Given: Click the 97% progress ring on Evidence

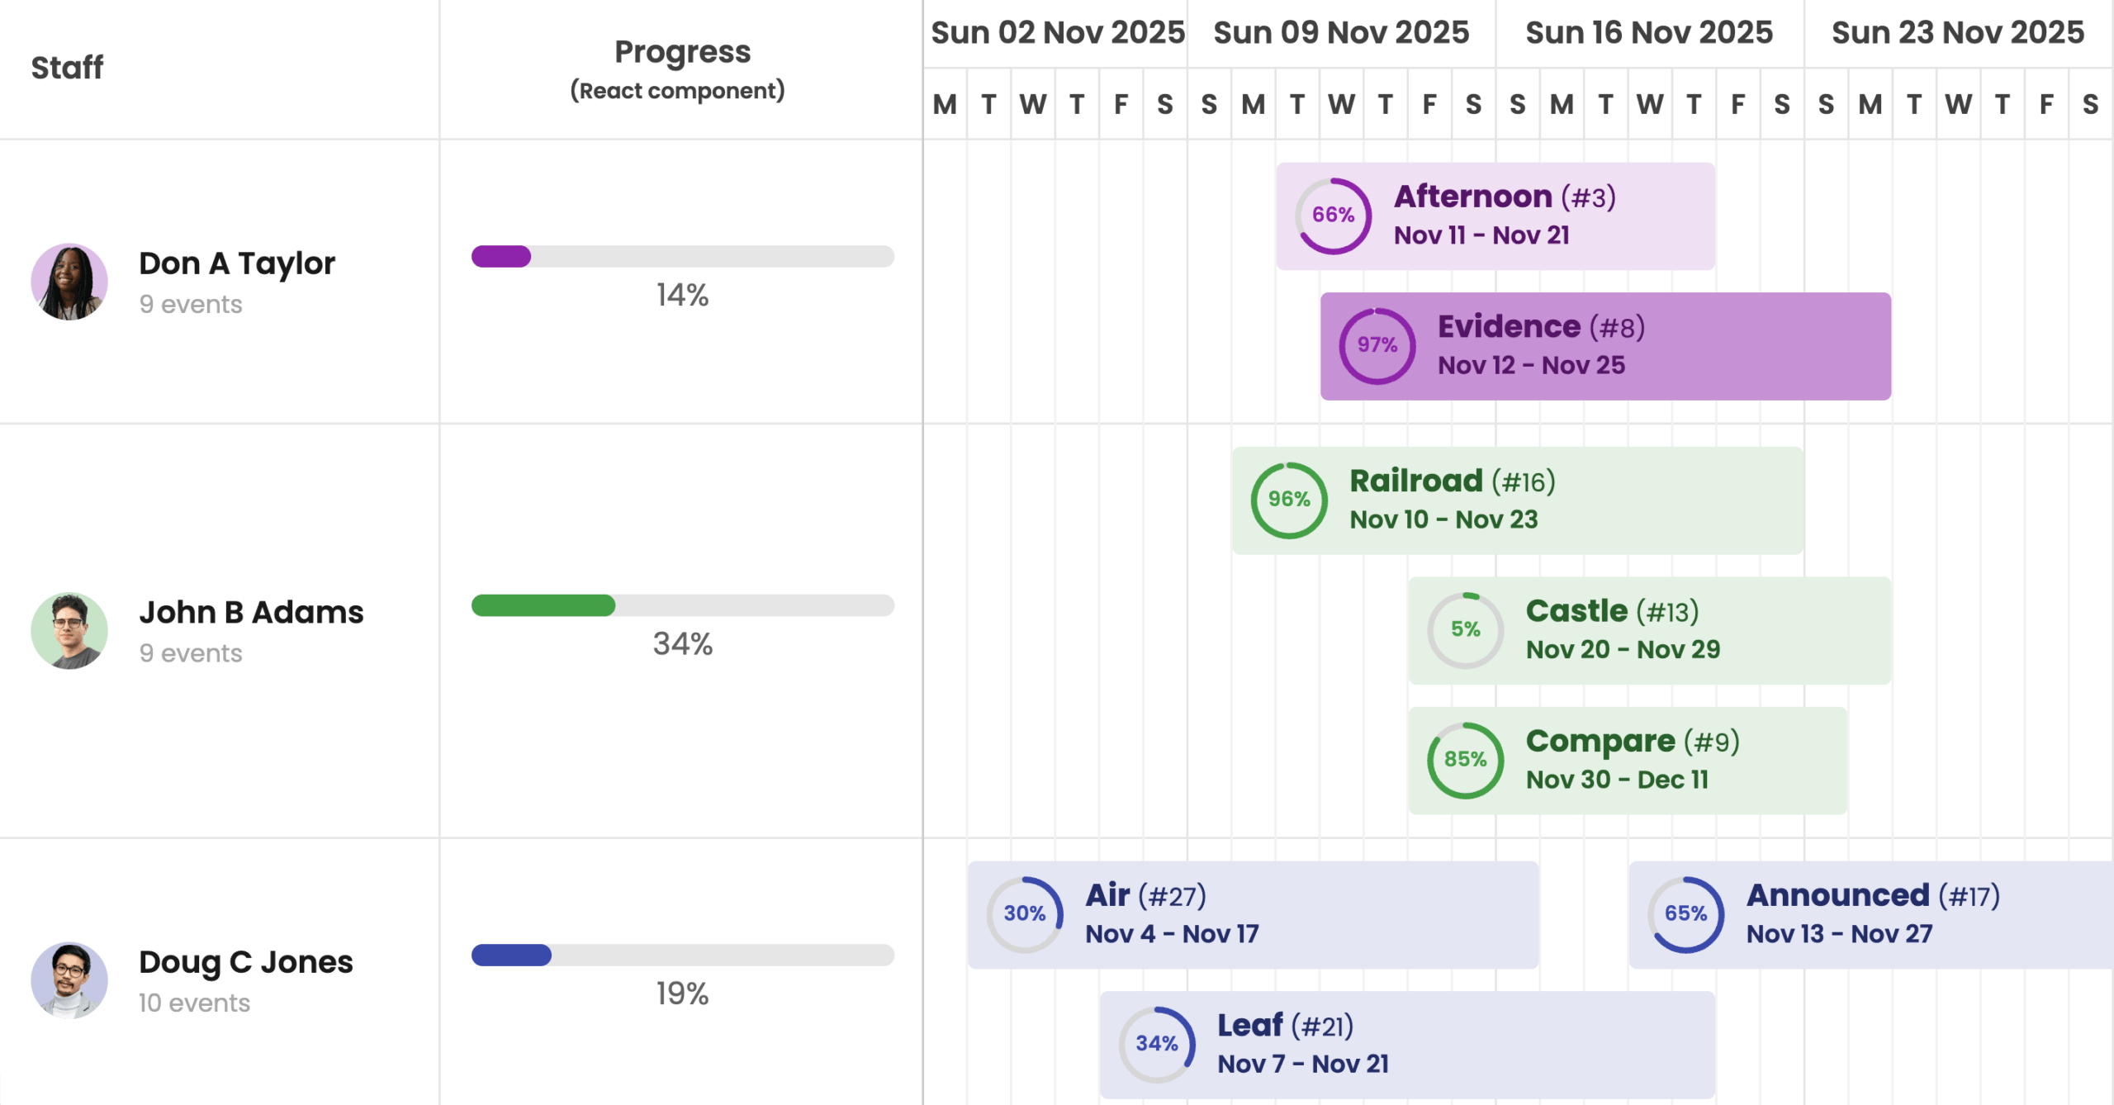Looking at the screenshot, I should click(x=1377, y=345).
